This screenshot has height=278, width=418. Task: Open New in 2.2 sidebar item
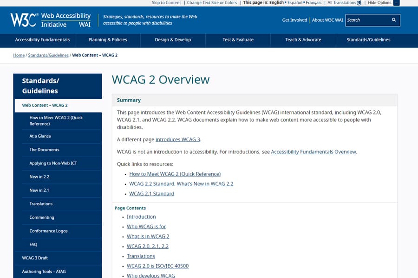[x=62, y=177]
